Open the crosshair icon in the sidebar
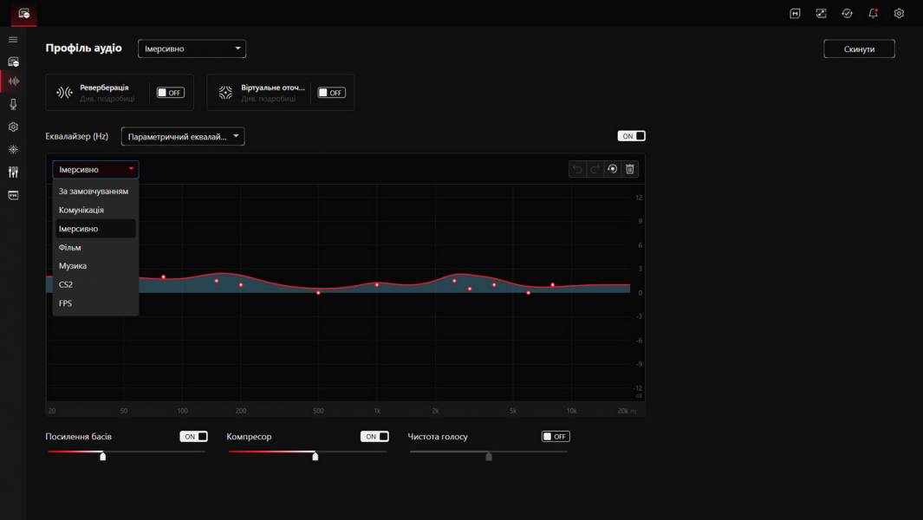 tap(13, 150)
